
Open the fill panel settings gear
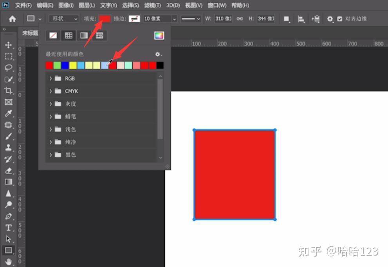click(x=157, y=54)
